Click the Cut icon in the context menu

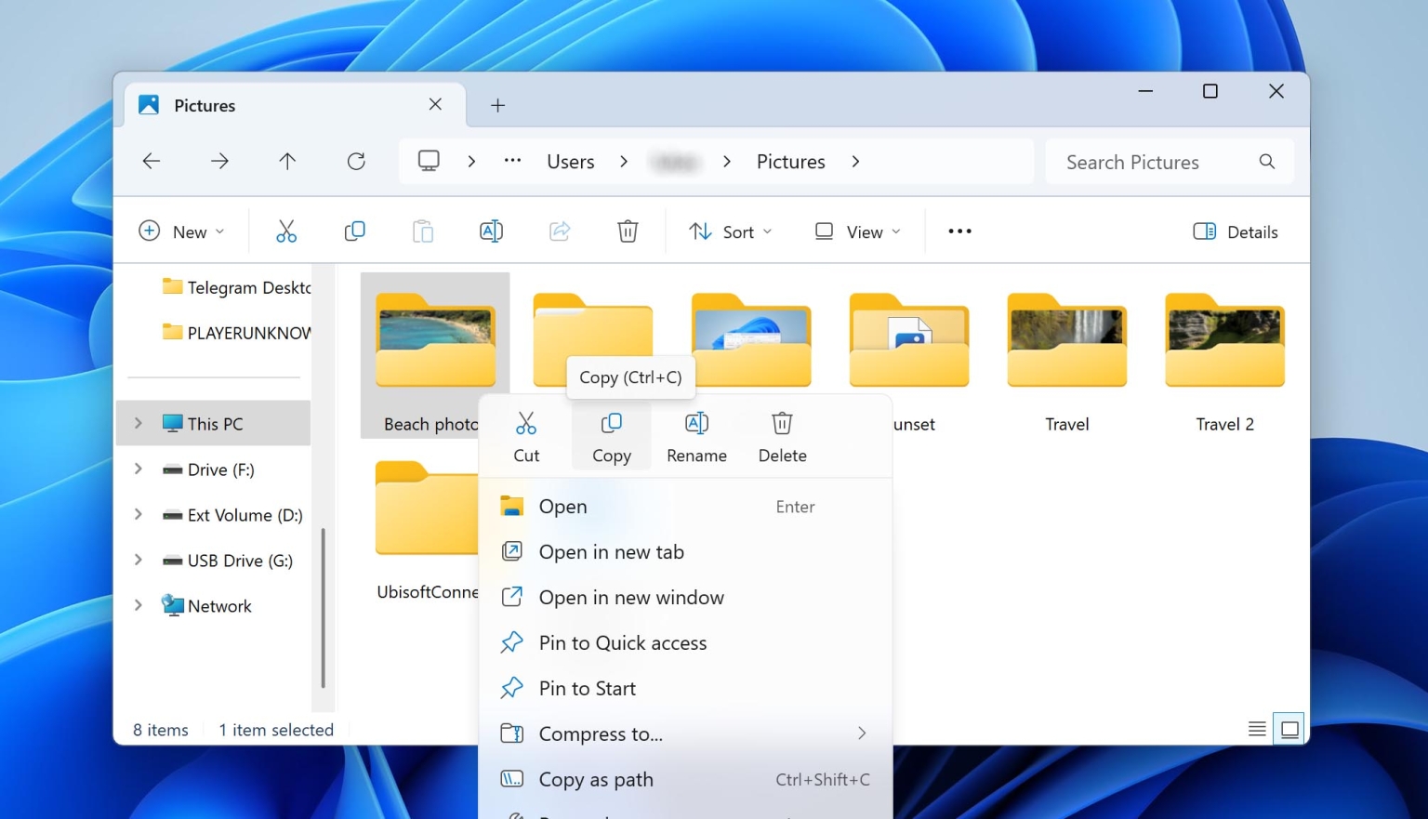click(x=526, y=435)
